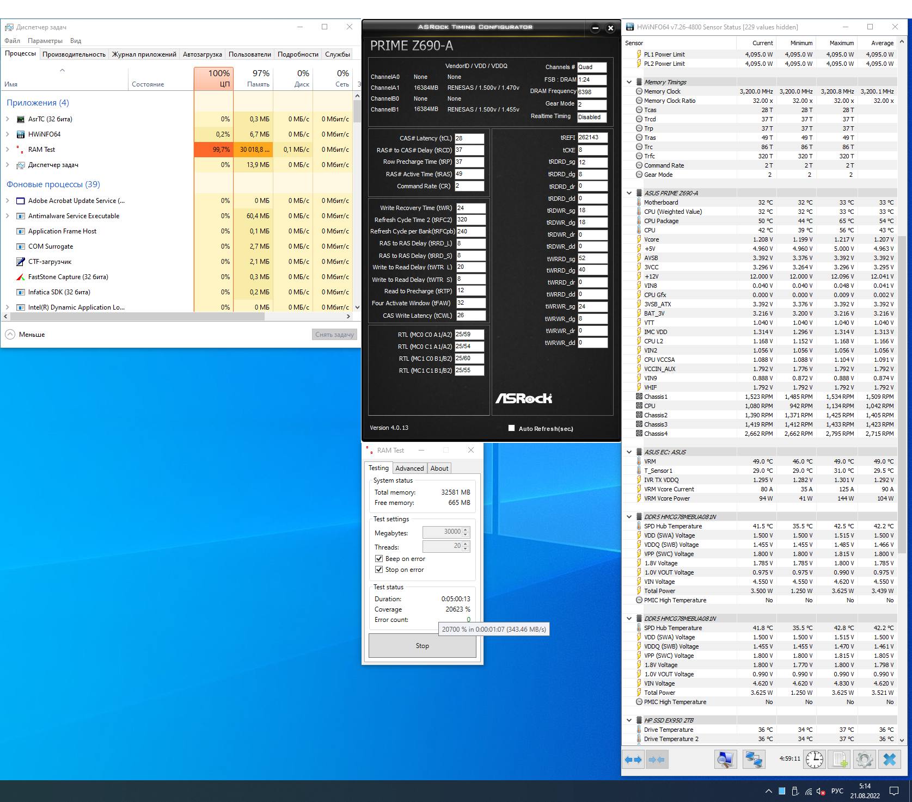Screen dimensions: 912x802
Task: Click the Megabytes spinner arrows in RAM Test
Action: pos(466,532)
